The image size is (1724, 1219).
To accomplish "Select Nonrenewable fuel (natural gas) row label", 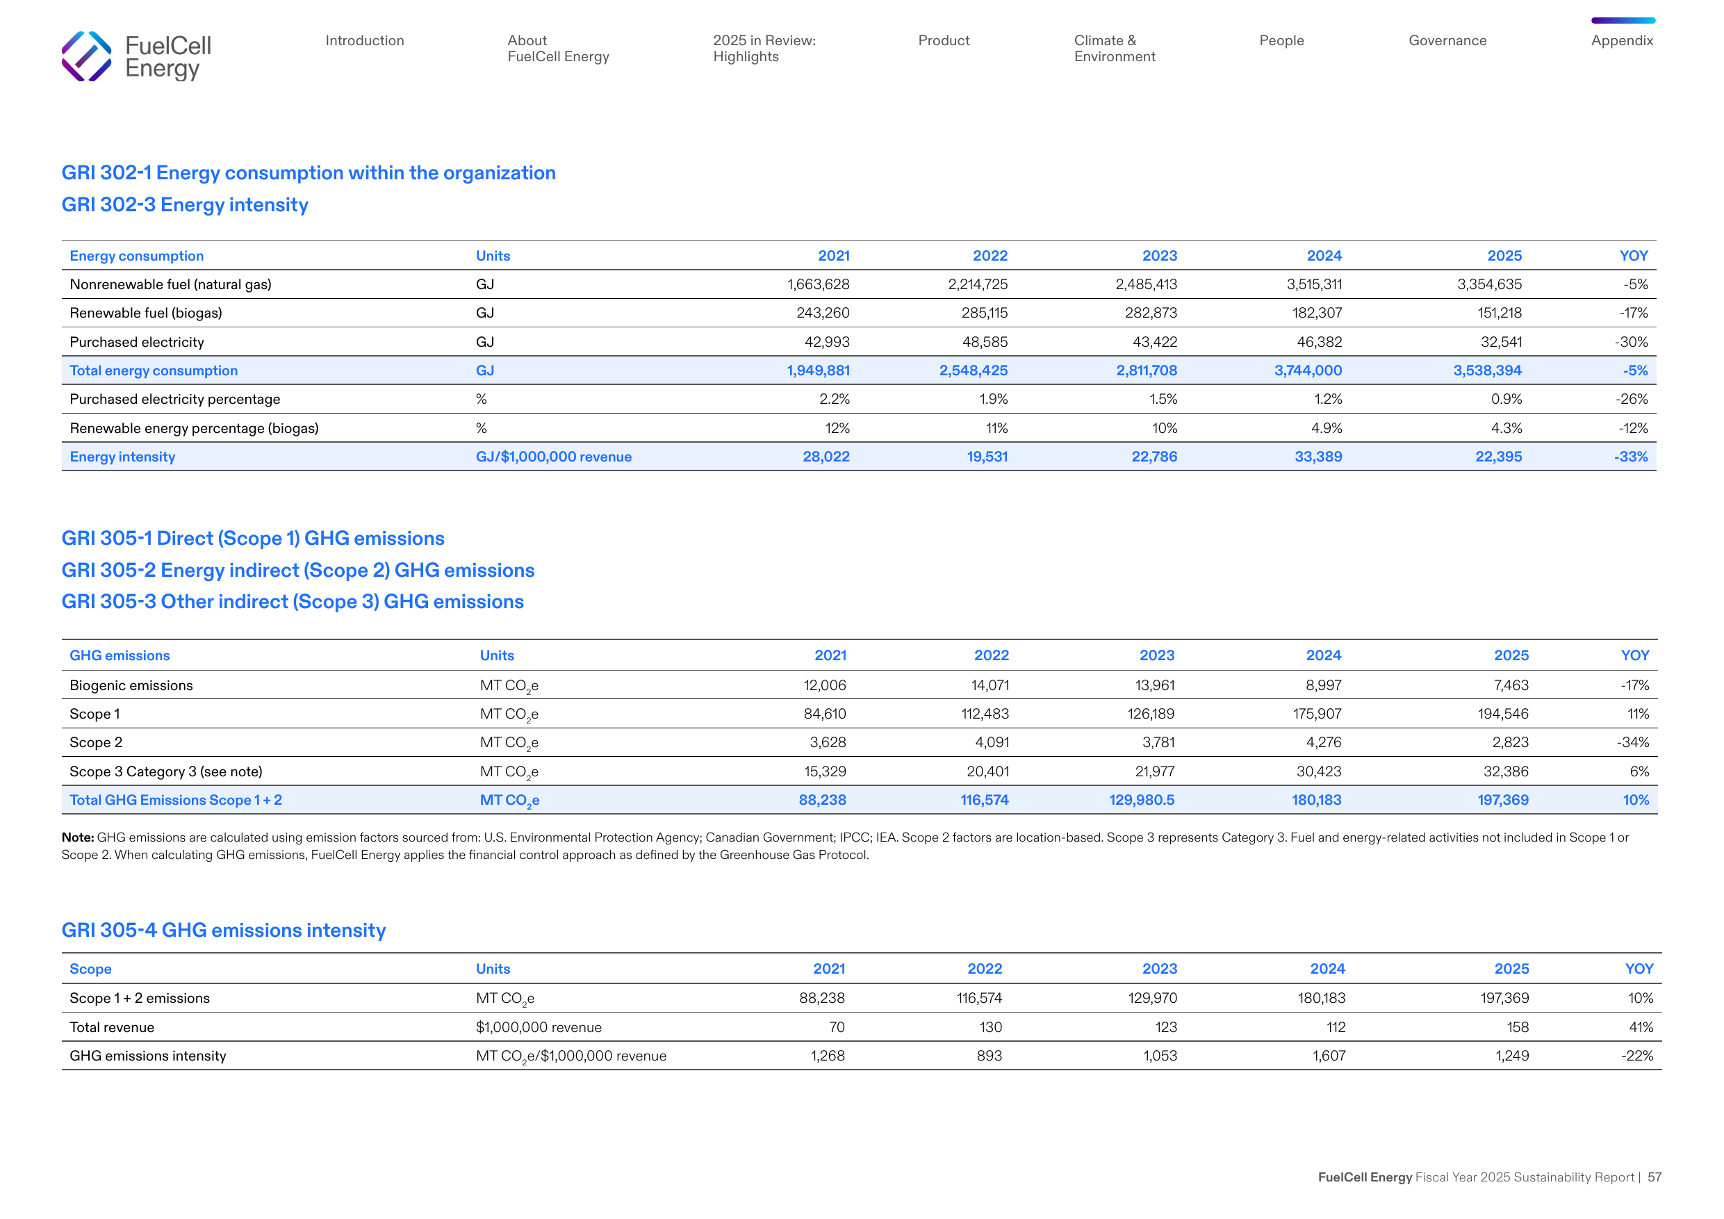I will click(x=170, y=285).
